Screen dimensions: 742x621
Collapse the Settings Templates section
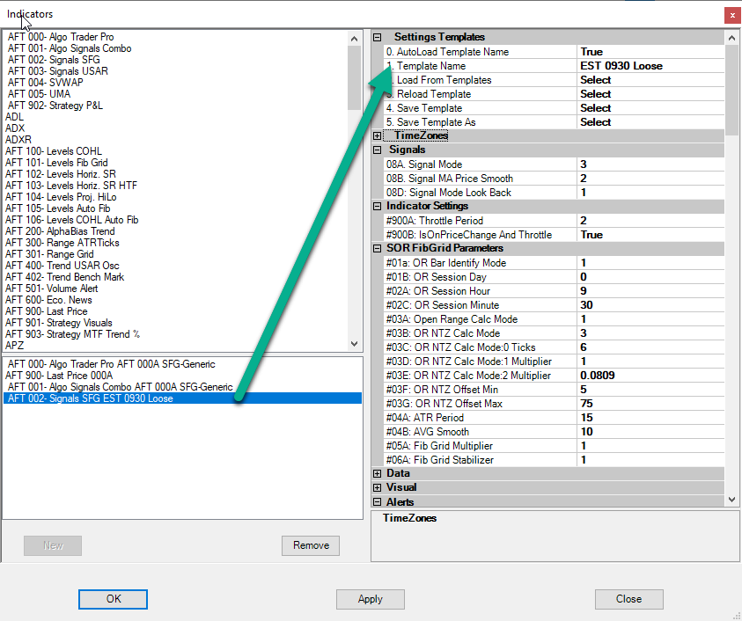378,38
